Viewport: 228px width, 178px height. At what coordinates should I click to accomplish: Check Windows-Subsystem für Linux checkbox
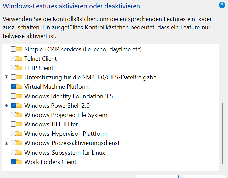pyautogui.click(x=13, y=153)
